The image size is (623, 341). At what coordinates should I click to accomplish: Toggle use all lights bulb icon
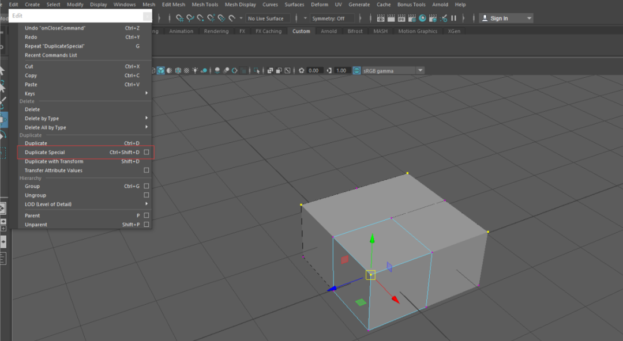pos(195,71)
